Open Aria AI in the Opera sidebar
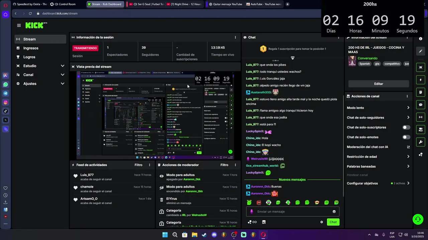Image resolution: width=428 pixels, height=240 pixels. 5,76
